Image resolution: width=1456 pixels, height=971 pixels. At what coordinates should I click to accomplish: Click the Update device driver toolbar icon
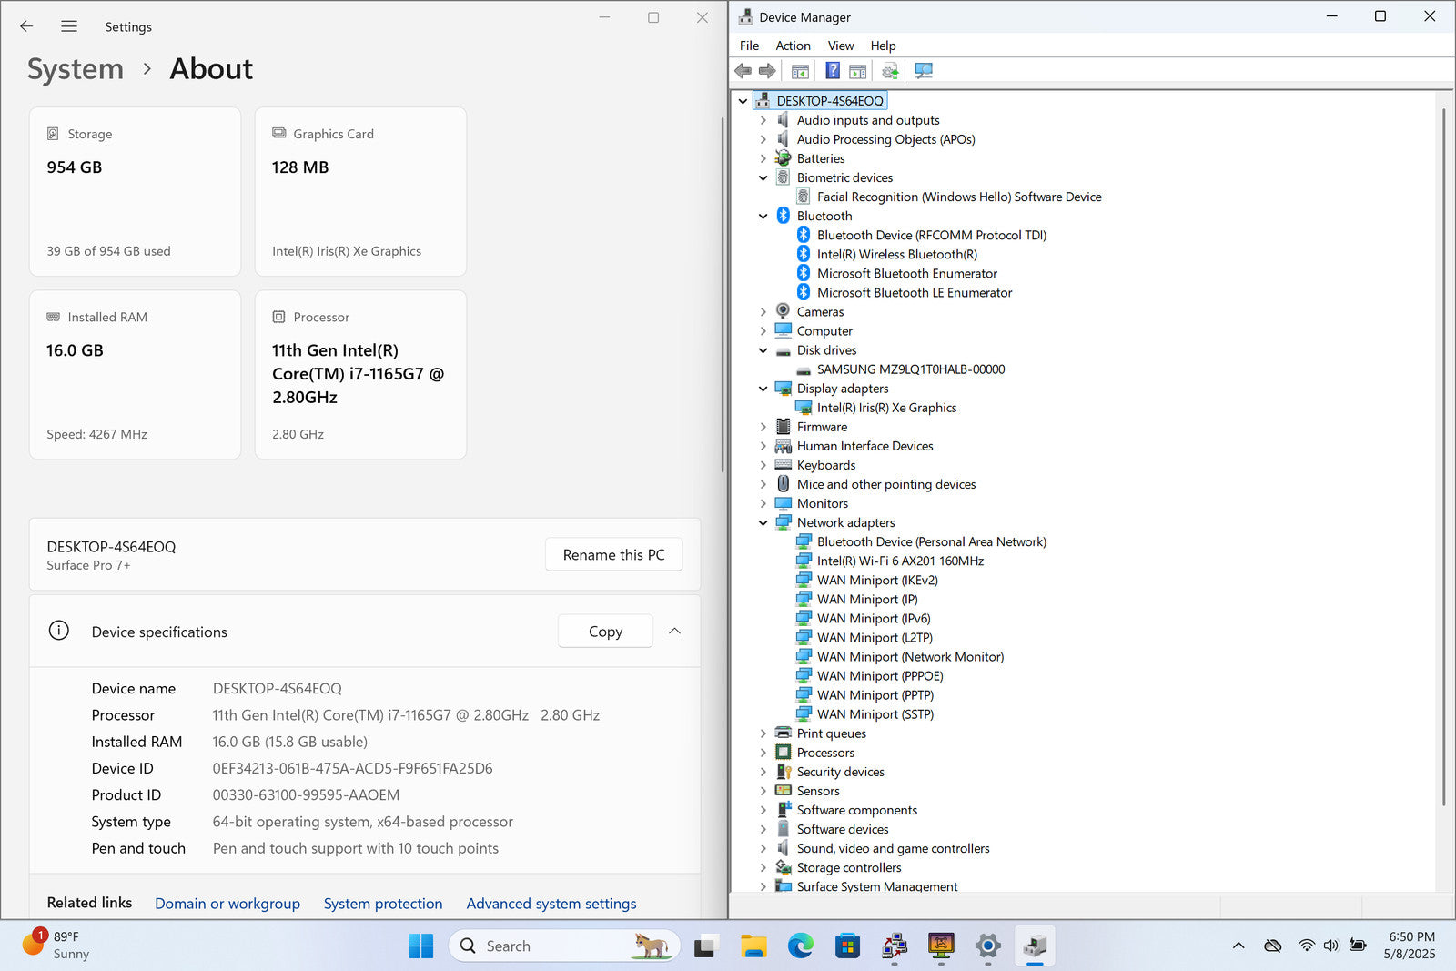pos(890,71)
